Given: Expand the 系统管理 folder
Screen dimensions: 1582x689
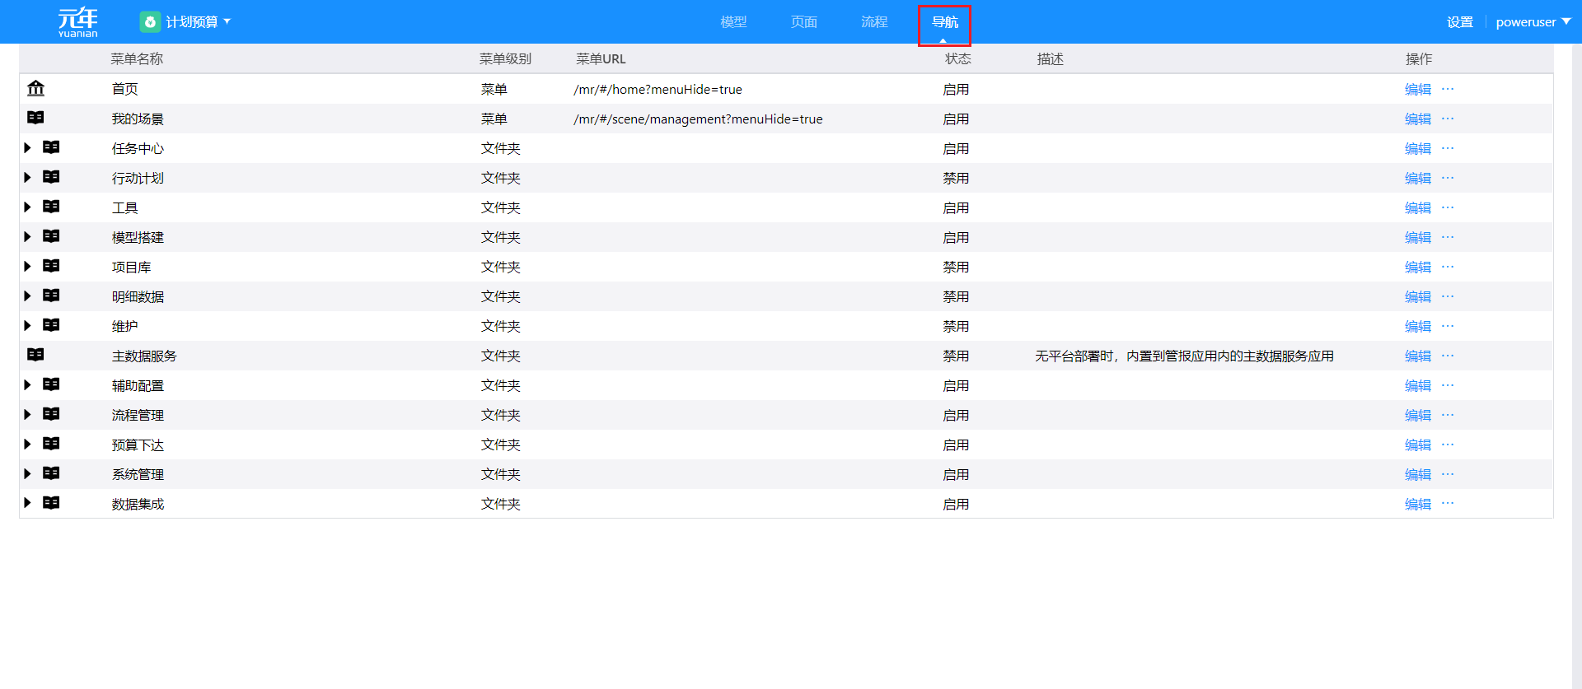Looking at the screenshot, I should (x=27, y=474).
